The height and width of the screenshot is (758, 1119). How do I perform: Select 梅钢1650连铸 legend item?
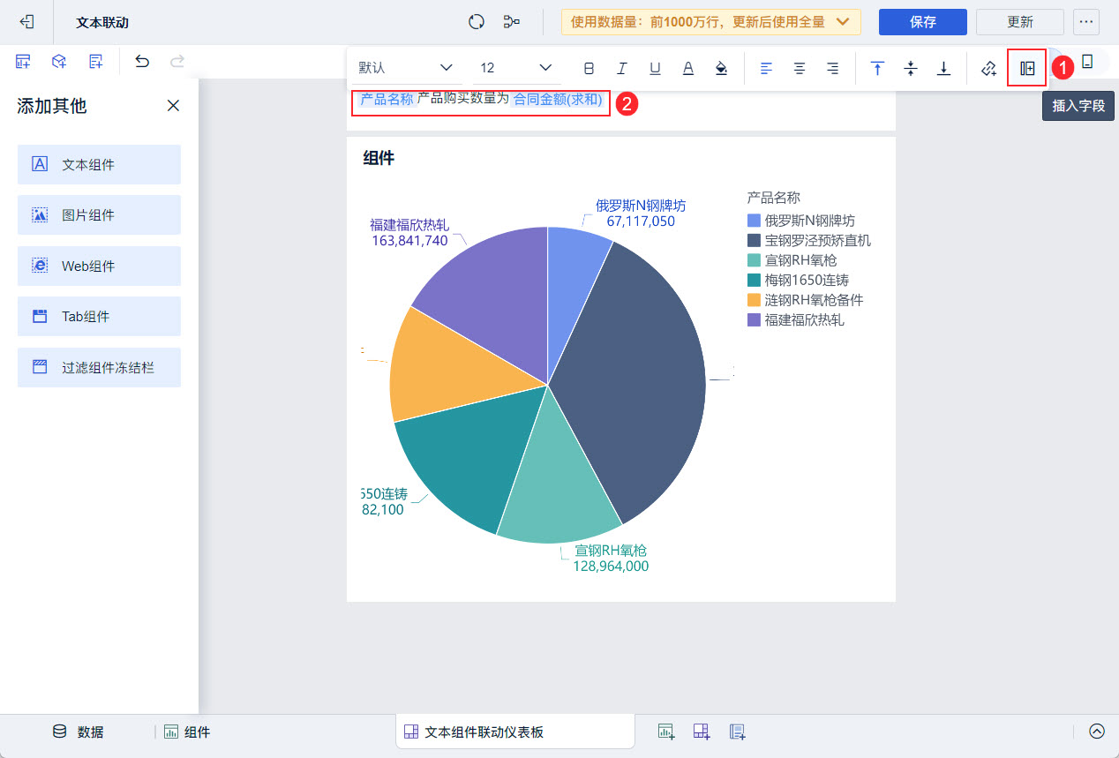point(798,280)
